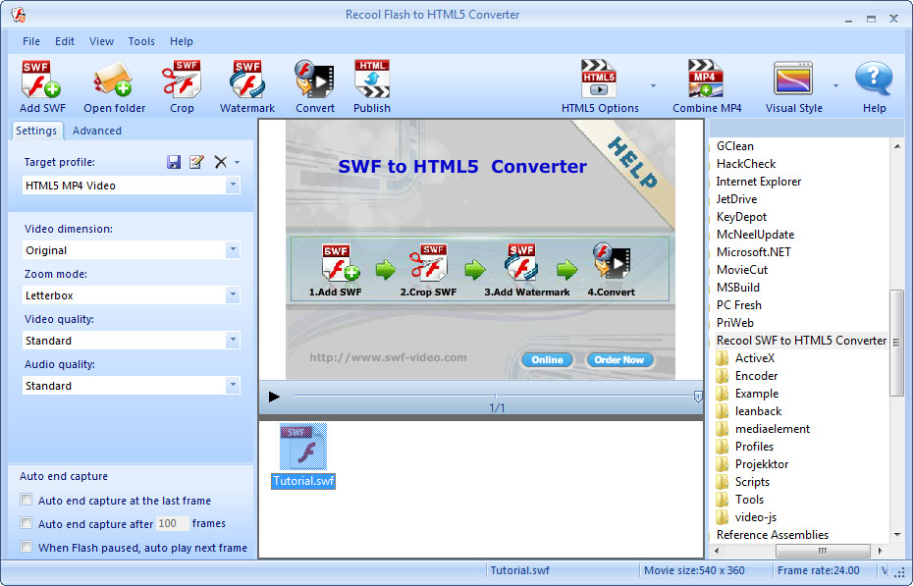Select the Internet Explorer tree entry
The image size is (913, 586).
coord(759,182)
